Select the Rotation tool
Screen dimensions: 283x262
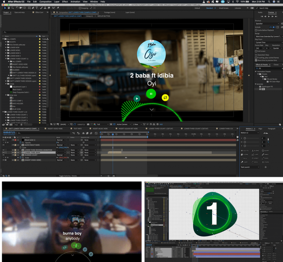(17, 8)
